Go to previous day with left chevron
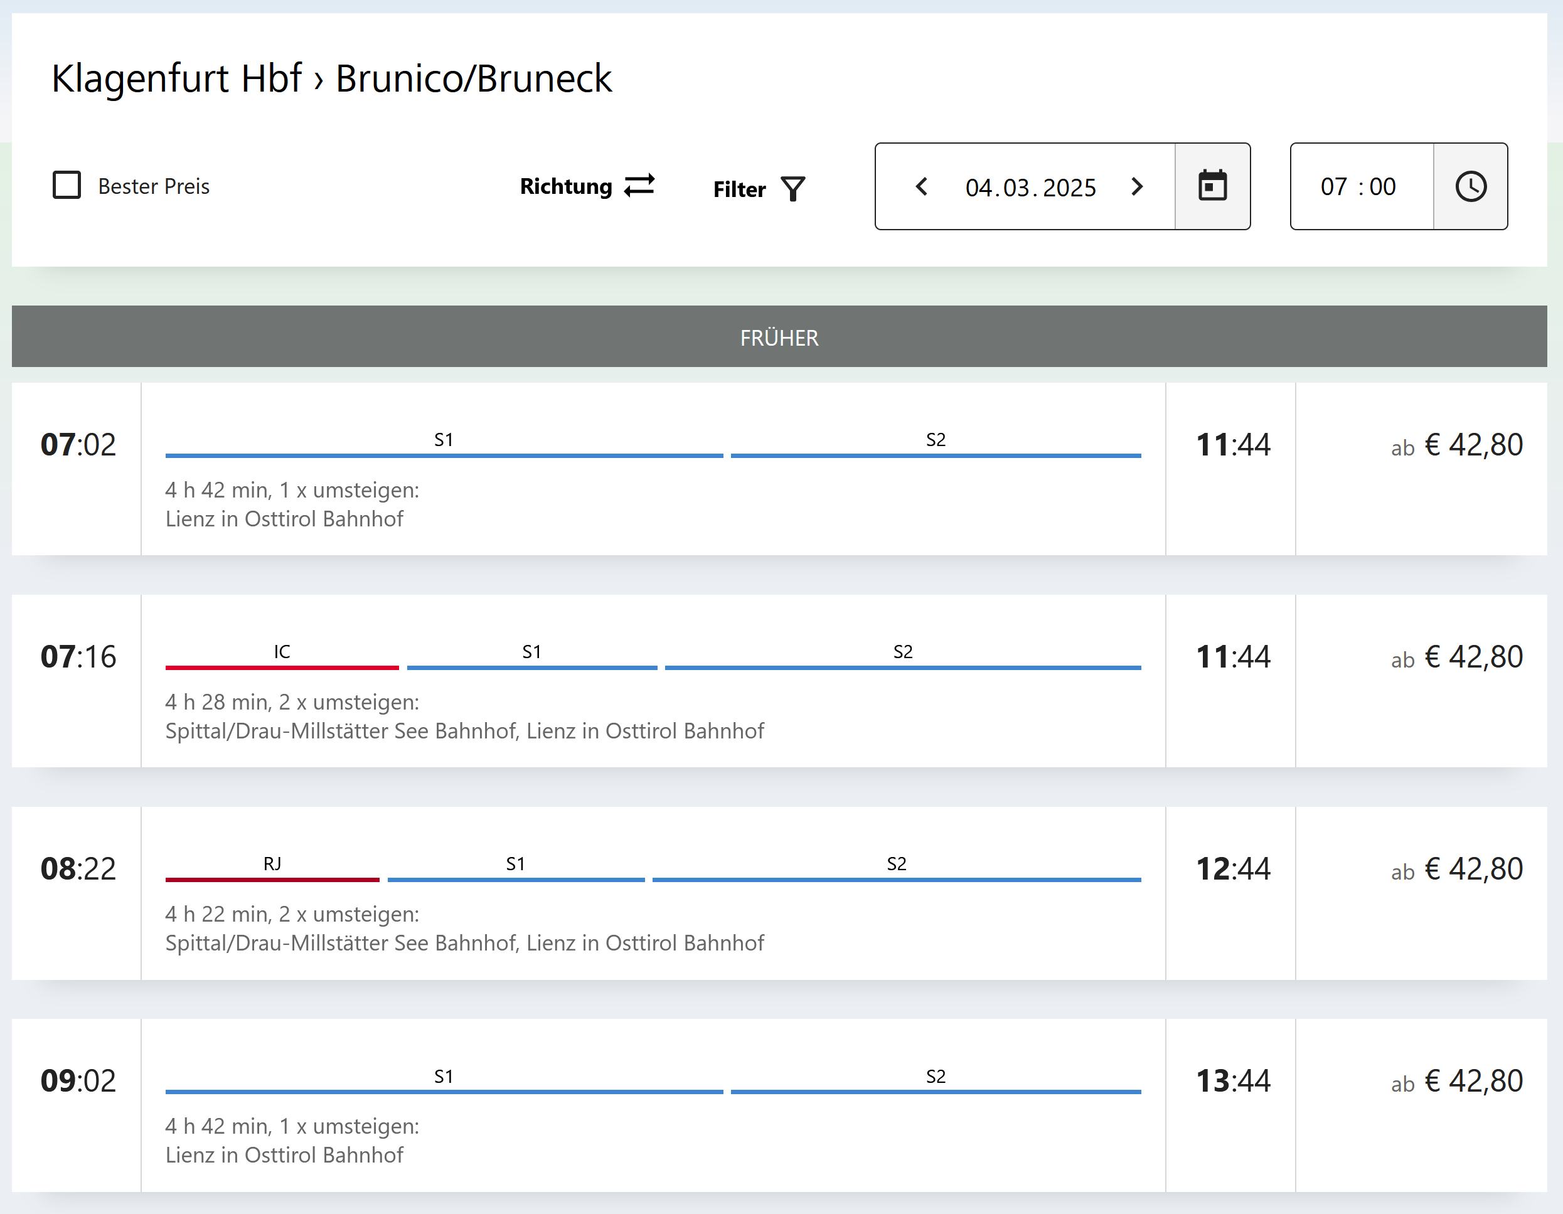 [x=922, y=187]
